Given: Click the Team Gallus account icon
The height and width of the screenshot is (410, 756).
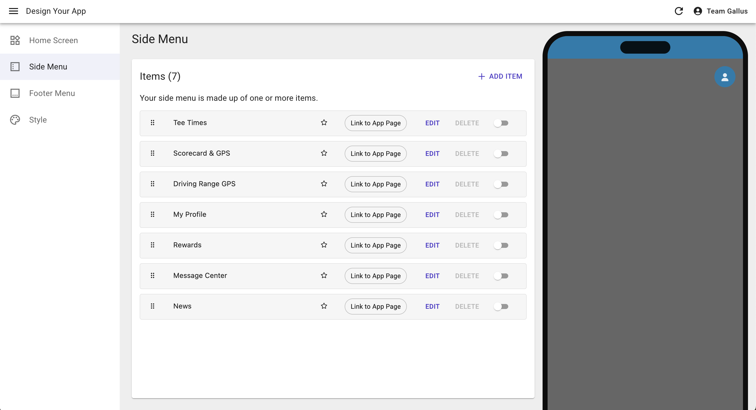Looking at the screenshot, I should click(698, 11).
